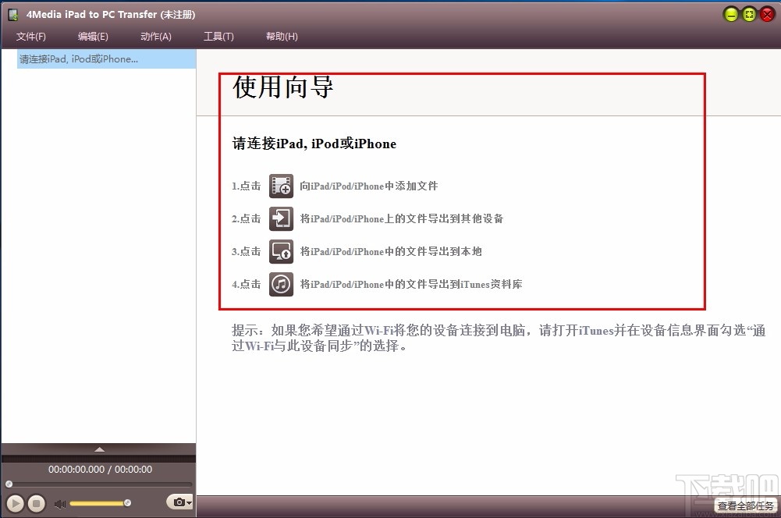Open the 工具(T) menu
Viewport: 781px width, 518px height.
click(218, 36)
